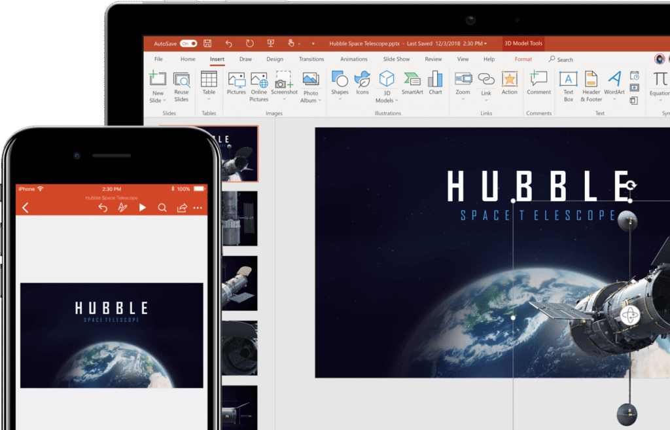Click the Photo Album icon
Screen dimensions: 670x430
[311, 79]
